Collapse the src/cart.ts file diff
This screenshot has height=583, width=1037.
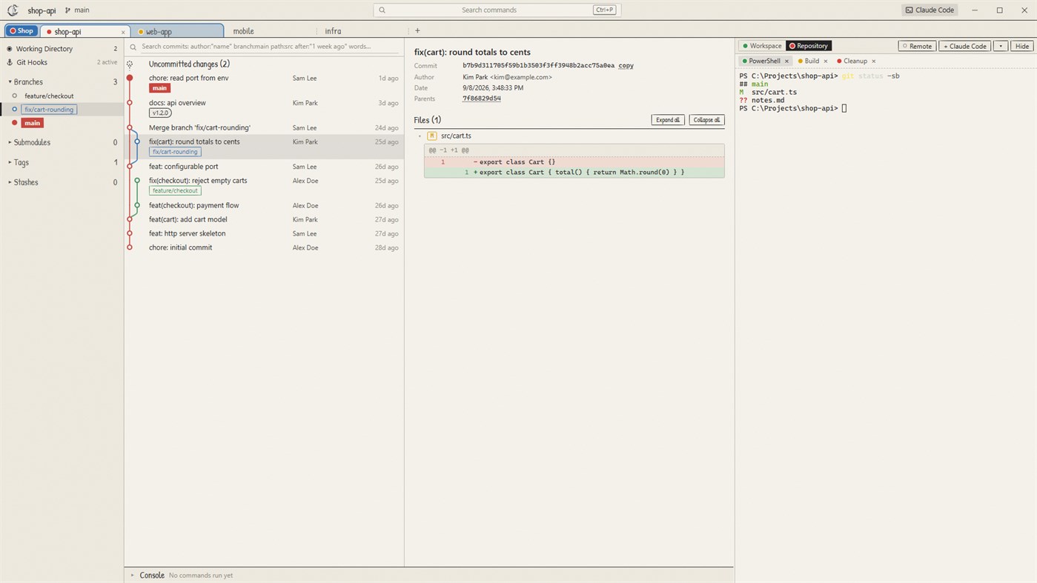coord(420,136)
